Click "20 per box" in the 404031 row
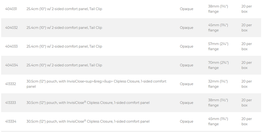The image size is (262, 132). [x=246, y=9]
